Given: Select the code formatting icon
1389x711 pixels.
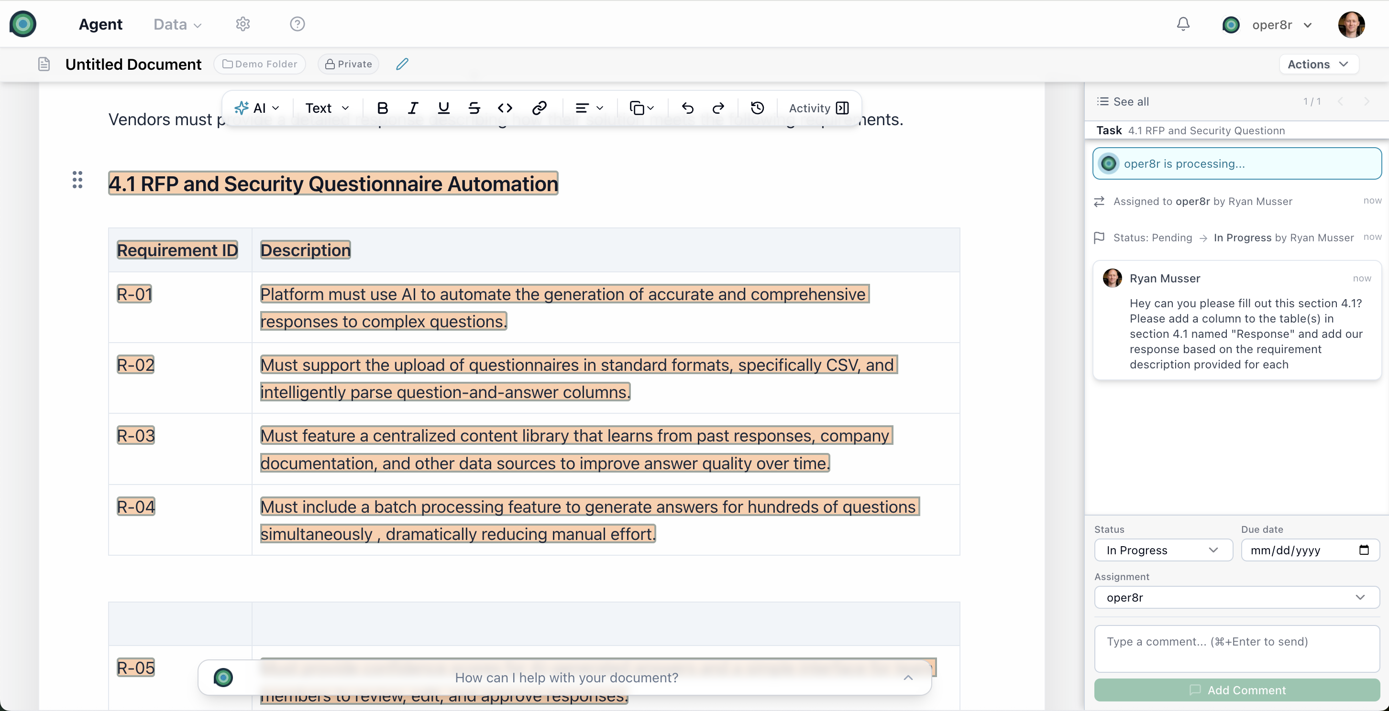Looking at the screenshot, I should tap(505, 108).
